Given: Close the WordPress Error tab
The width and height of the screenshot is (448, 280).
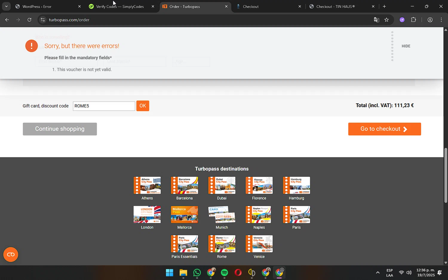Looking at the screenshot, I should point(79,7).
